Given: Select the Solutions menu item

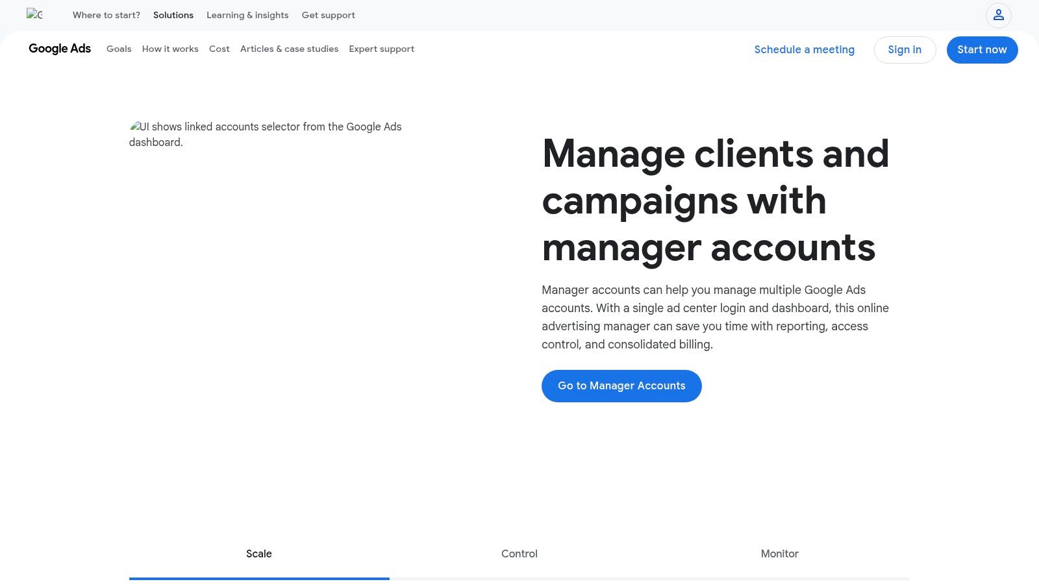Looking at the screenshot, I should click(x=173, y=15).
